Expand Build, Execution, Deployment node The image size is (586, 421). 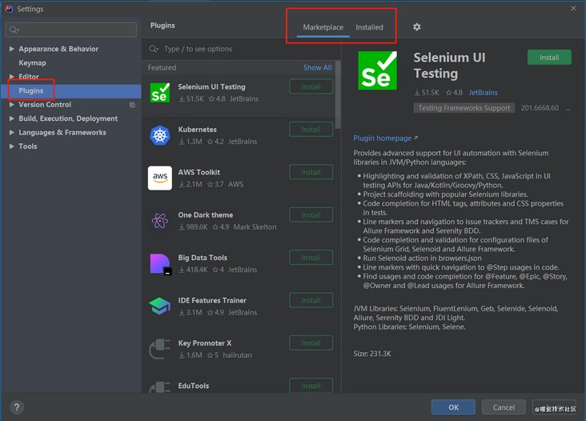(11, 118)
